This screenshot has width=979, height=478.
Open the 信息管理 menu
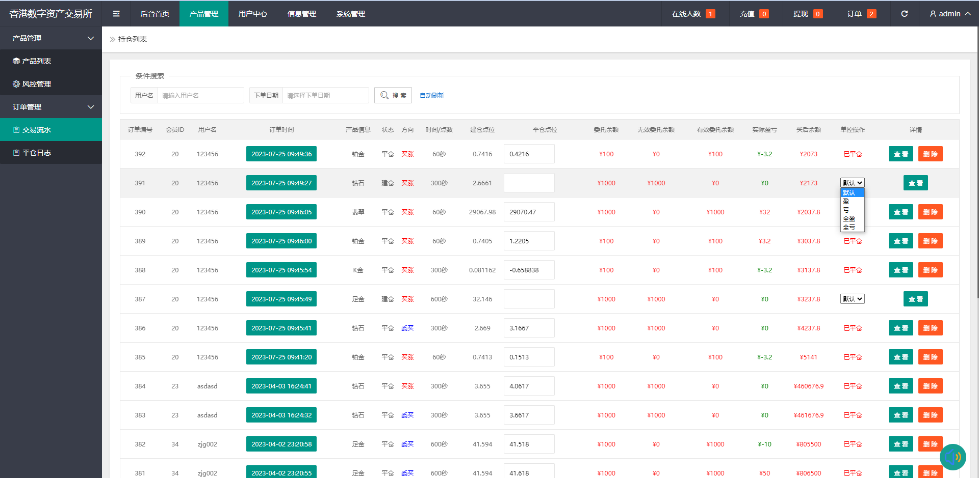[301, 14]
